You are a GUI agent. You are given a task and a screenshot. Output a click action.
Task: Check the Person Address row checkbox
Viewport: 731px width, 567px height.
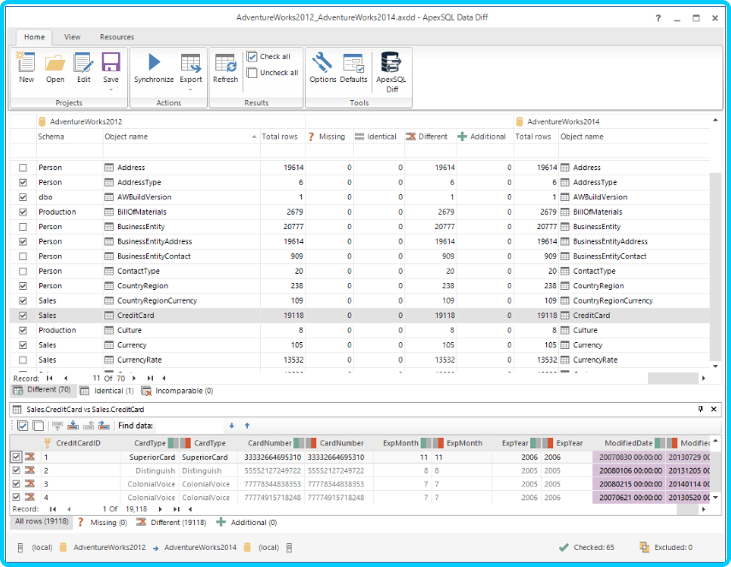tap(23, 168)
